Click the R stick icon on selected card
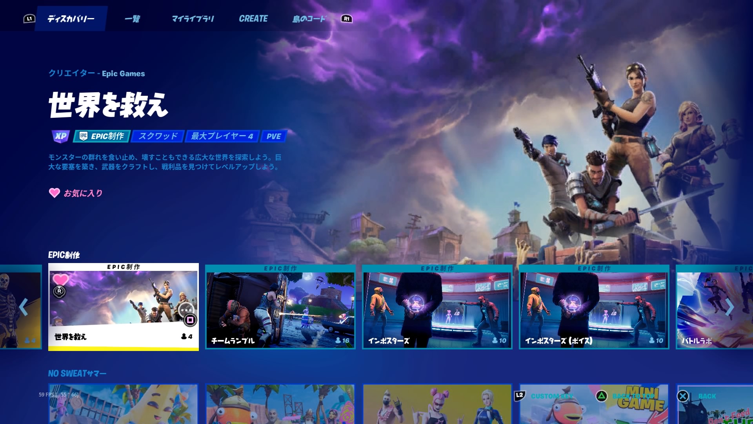This screenshot has height=424, width=753. 59,291
